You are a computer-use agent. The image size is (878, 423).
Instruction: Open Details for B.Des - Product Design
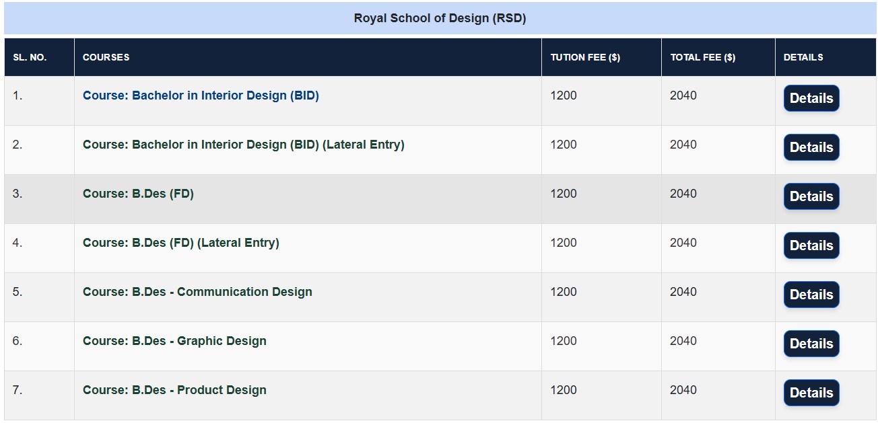811,393
